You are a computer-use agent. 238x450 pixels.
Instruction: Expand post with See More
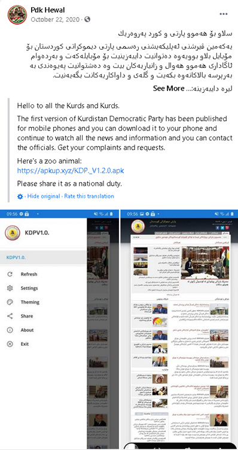168,89
